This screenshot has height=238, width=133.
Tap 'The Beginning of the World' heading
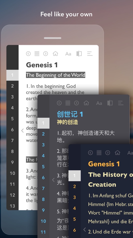point(56,75)
